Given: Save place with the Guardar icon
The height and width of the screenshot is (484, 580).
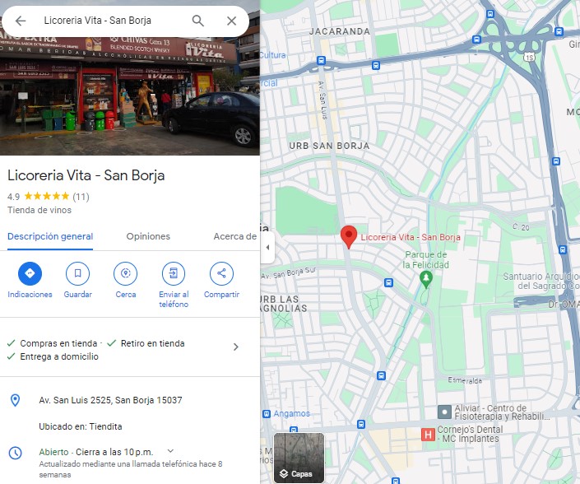Looking at the screenshot, I should (x=77, y=273).
